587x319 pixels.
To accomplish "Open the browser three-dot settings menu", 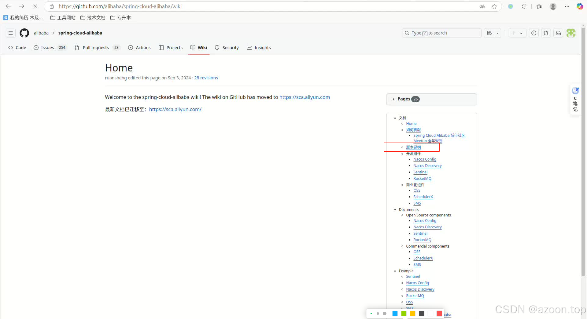I will point(567,6).
